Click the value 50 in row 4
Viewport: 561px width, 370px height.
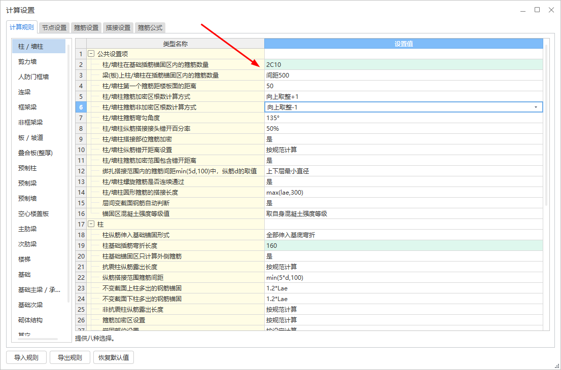(x=404, y=86)
